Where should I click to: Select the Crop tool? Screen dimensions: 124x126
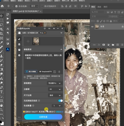point(1,34)
